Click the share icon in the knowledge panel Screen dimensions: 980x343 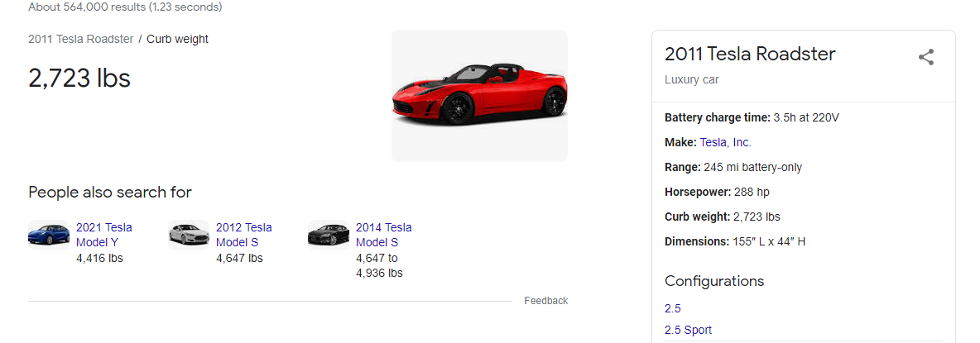point(926,57)
